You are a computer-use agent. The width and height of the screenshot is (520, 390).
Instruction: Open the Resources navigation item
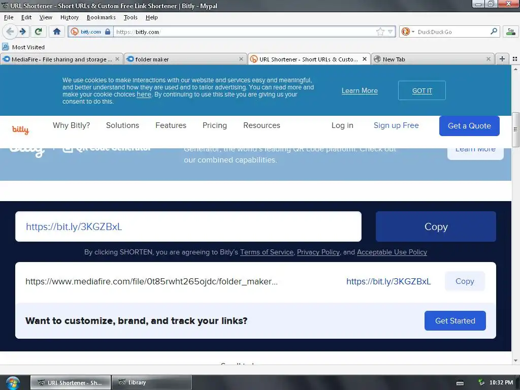(x=262, y=125)
